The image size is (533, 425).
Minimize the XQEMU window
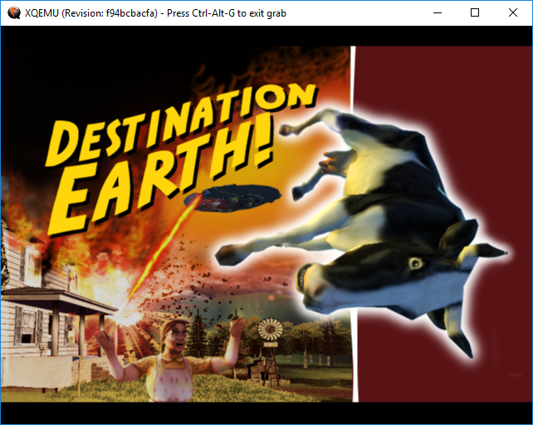click(438, 13)
